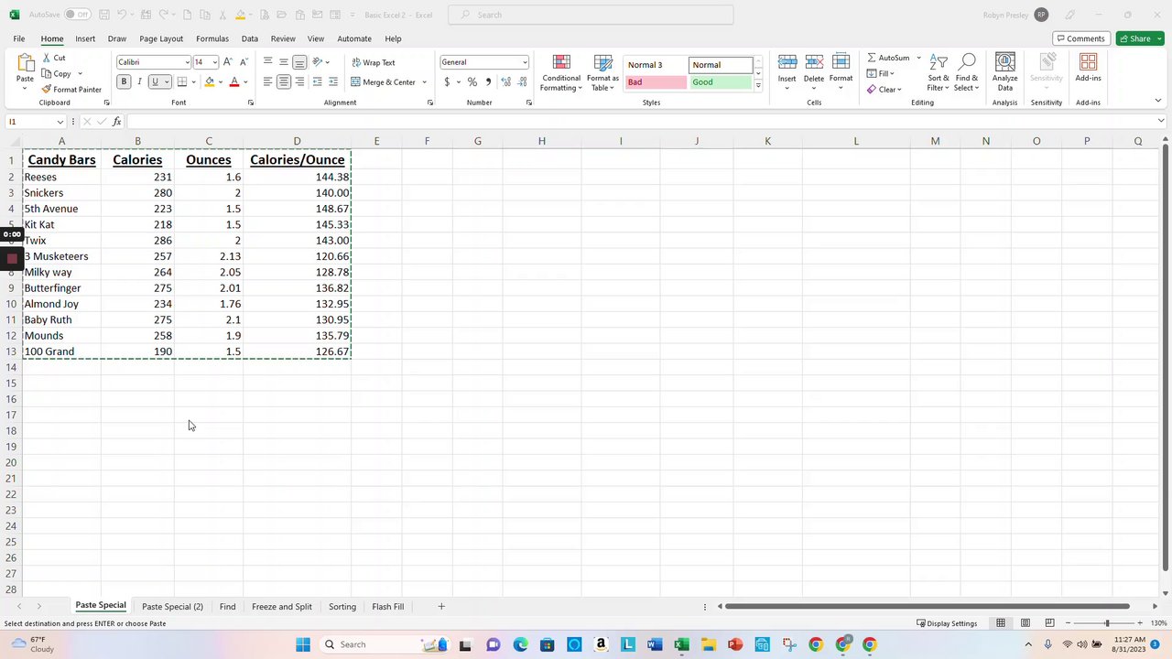Add a new sheet with the plus button
1172x659 pixels.
(x=441, y=607)
